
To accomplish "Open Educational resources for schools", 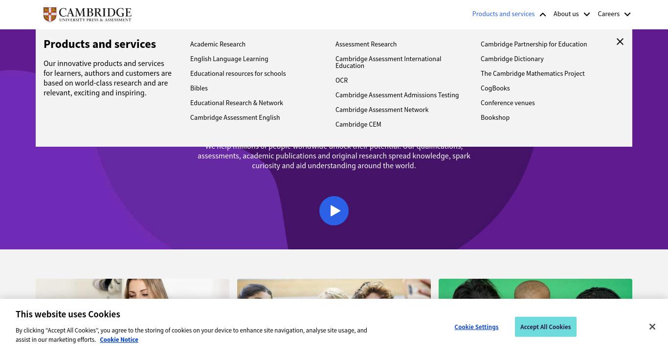I will point(238,73).
